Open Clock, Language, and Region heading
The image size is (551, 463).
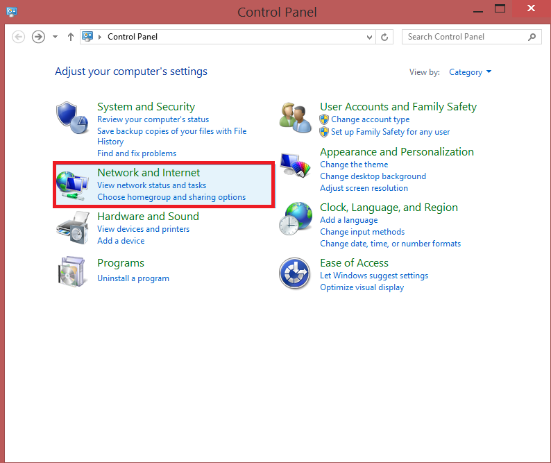(389, 208)
